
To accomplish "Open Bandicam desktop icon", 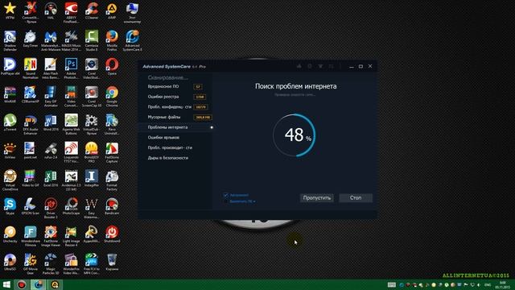I will tap(112, 206).
